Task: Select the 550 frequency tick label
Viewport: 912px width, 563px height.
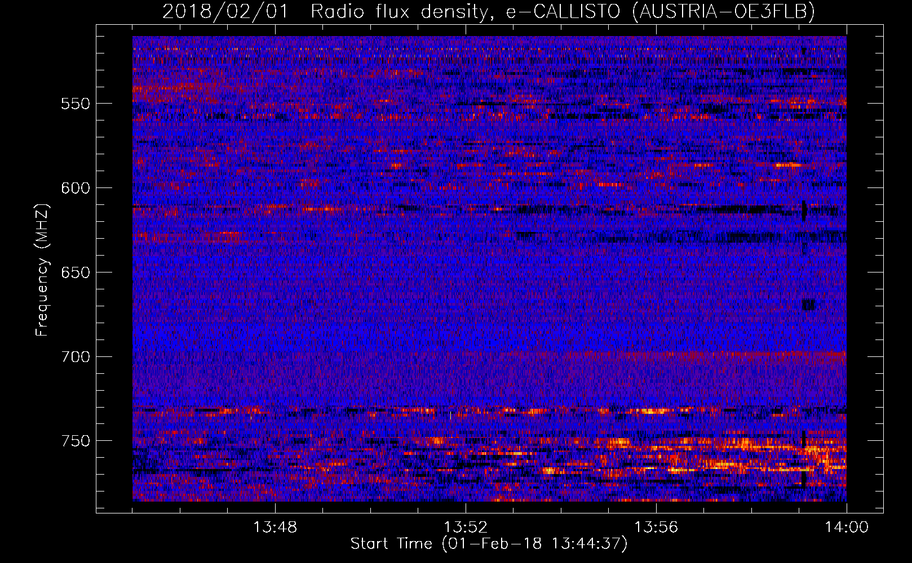Action: 76,104
